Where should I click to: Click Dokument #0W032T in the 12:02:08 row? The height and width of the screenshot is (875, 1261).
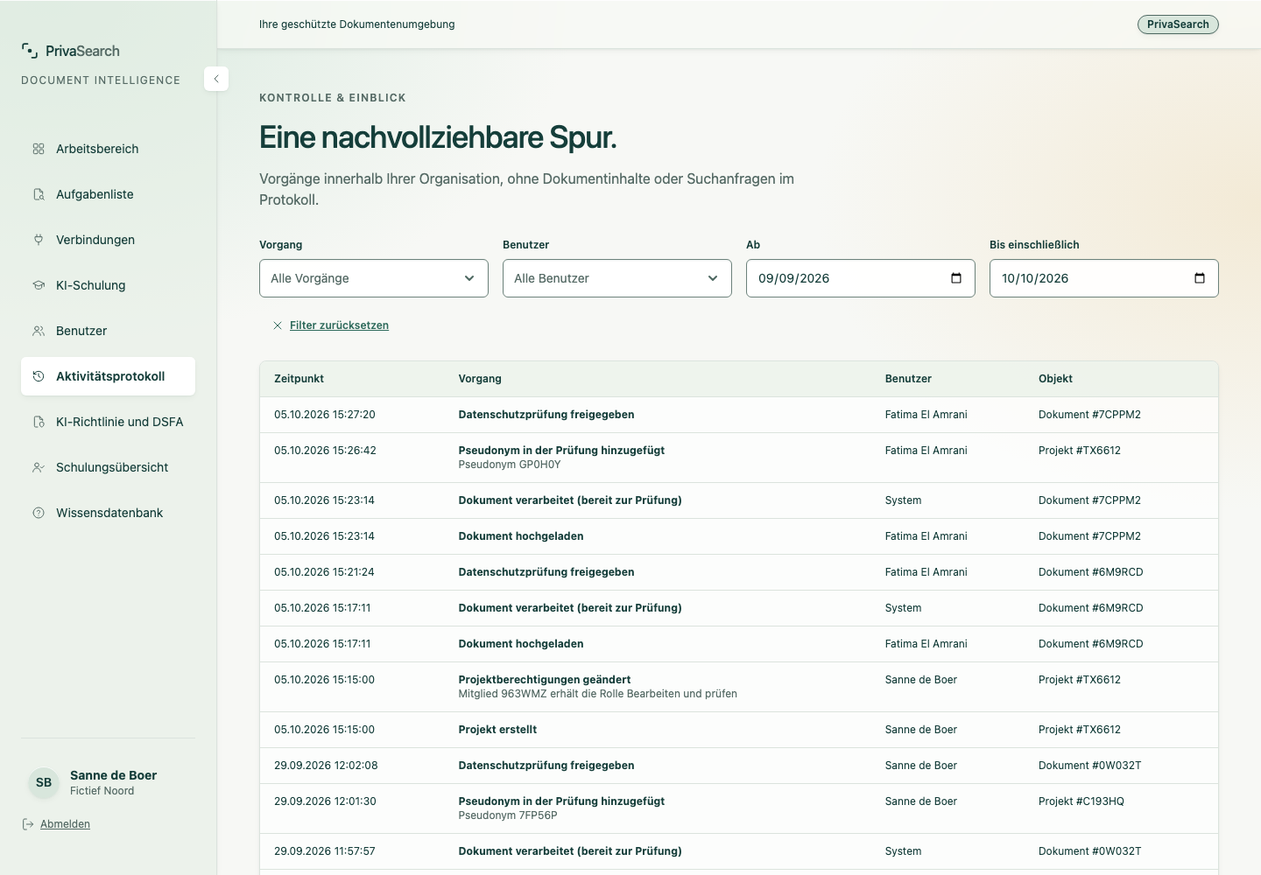(x=1090, y=766)
